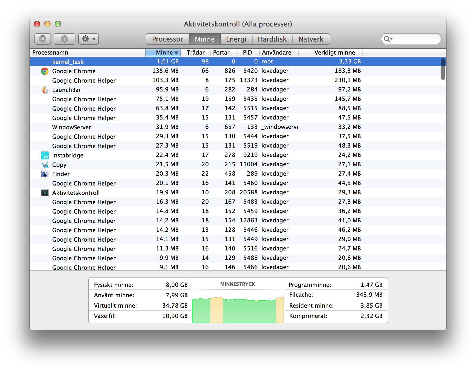Click the Använt minne 7,99 GB value

tap(177, 295)
